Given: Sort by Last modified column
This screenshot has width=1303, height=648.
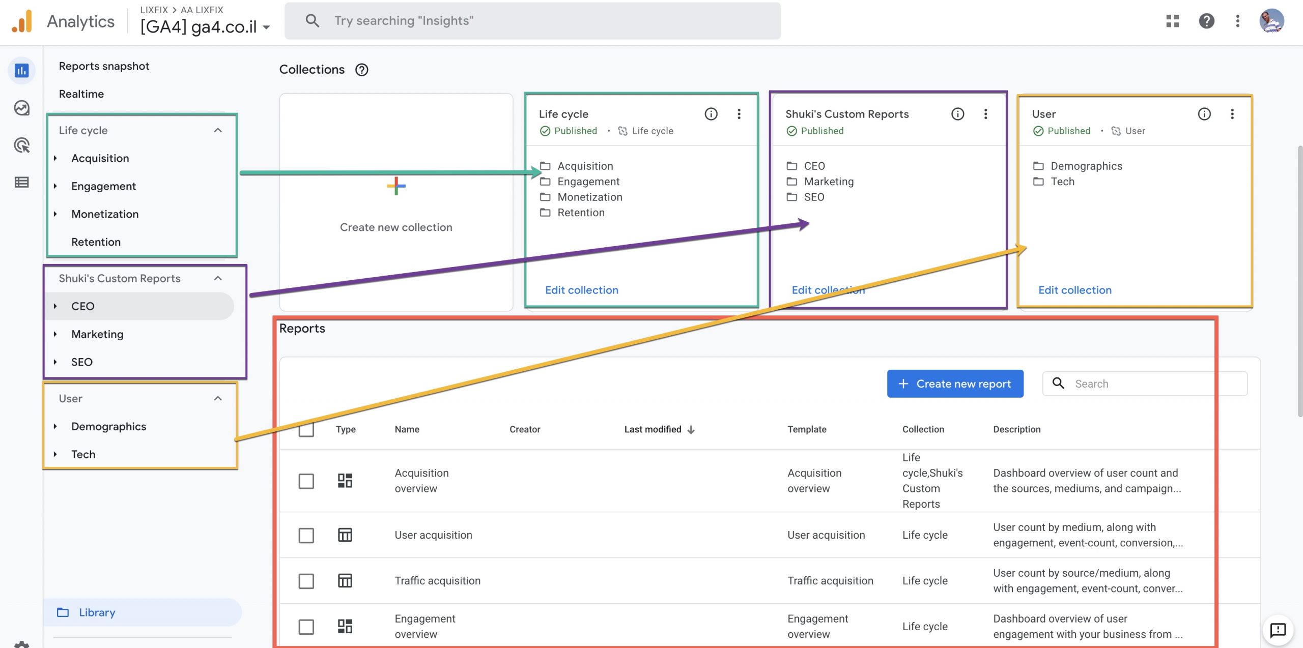Looking at the screenshot, I should coord(659,429).
